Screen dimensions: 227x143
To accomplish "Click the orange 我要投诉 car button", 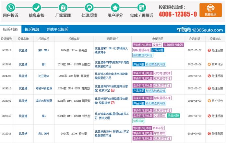I will tap(210, 10).
